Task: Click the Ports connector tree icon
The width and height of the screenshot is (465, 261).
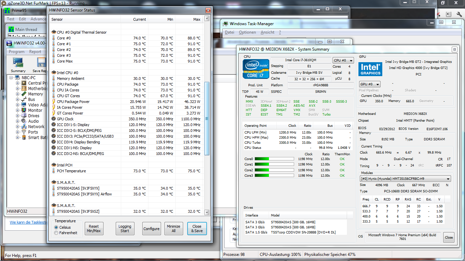Action: pyautogui.click(x=24, y=132)
